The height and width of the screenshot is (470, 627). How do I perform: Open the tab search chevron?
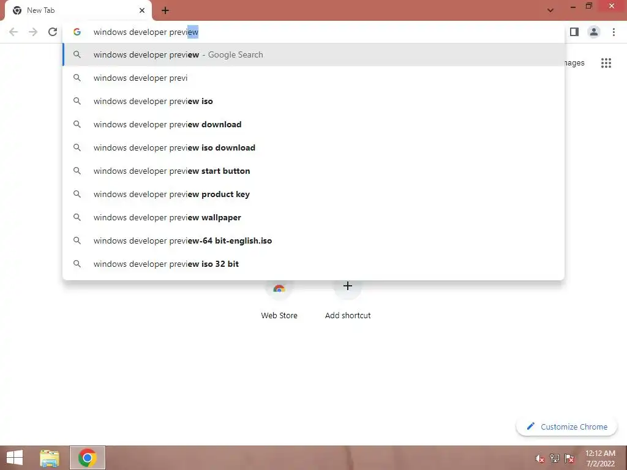[550, 10]
